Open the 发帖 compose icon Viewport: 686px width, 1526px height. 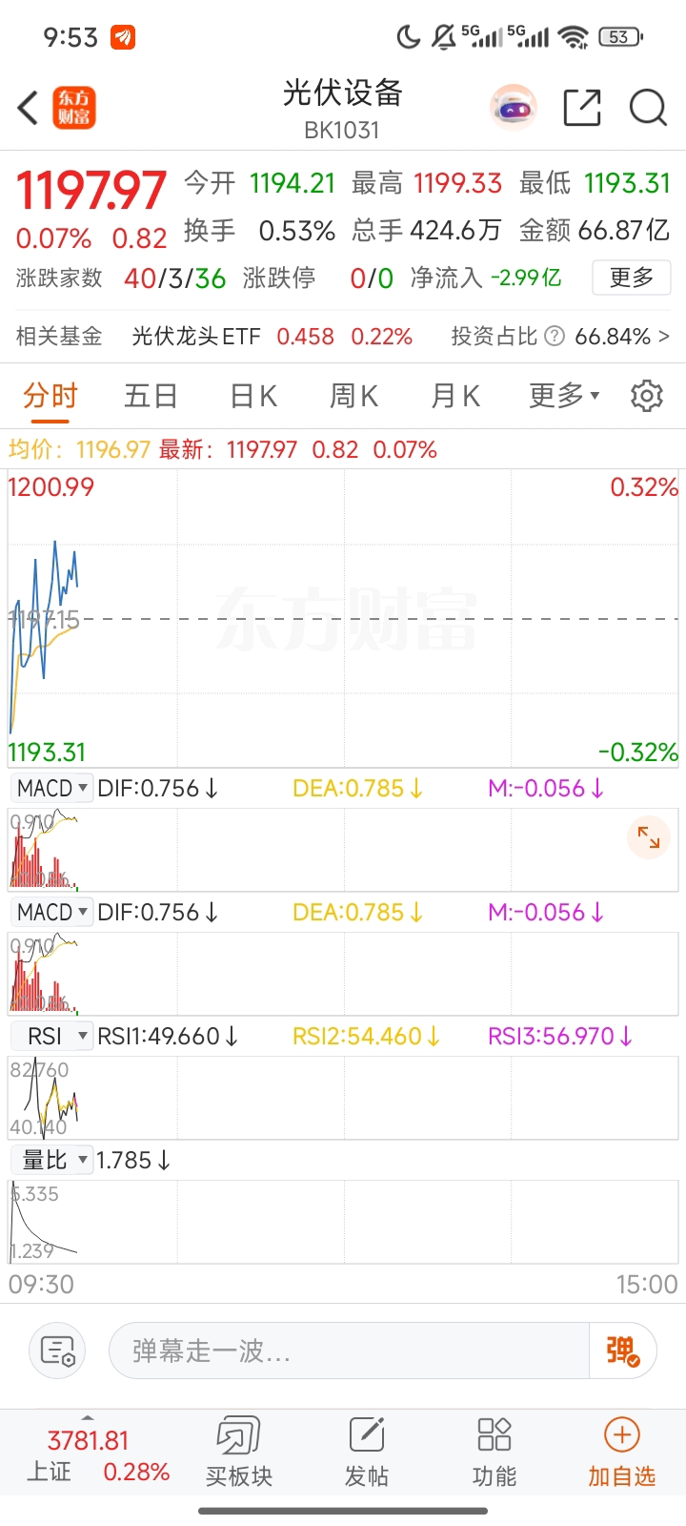(x=367, y=1452)
